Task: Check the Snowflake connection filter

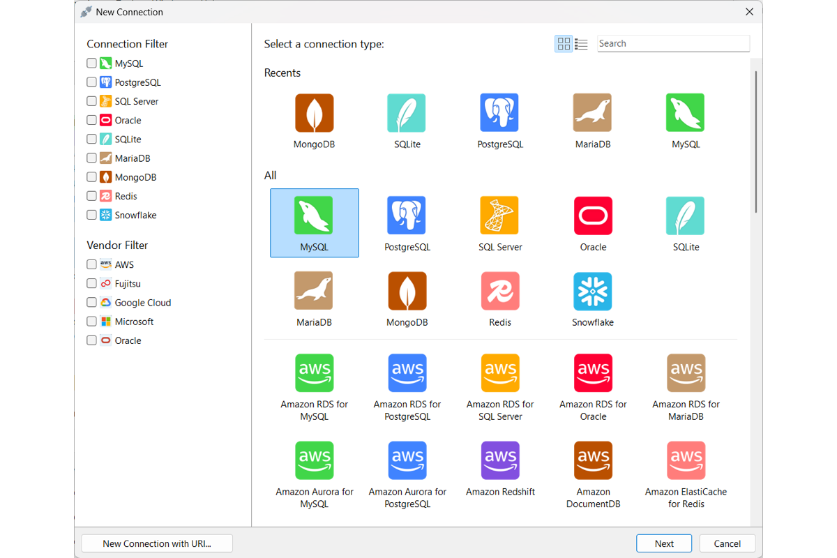Action: tap(91, 215)
